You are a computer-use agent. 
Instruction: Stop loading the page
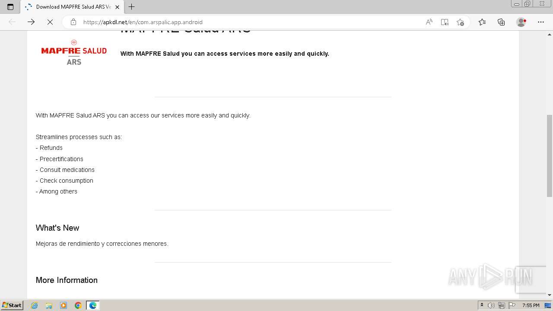pos(50,22)
